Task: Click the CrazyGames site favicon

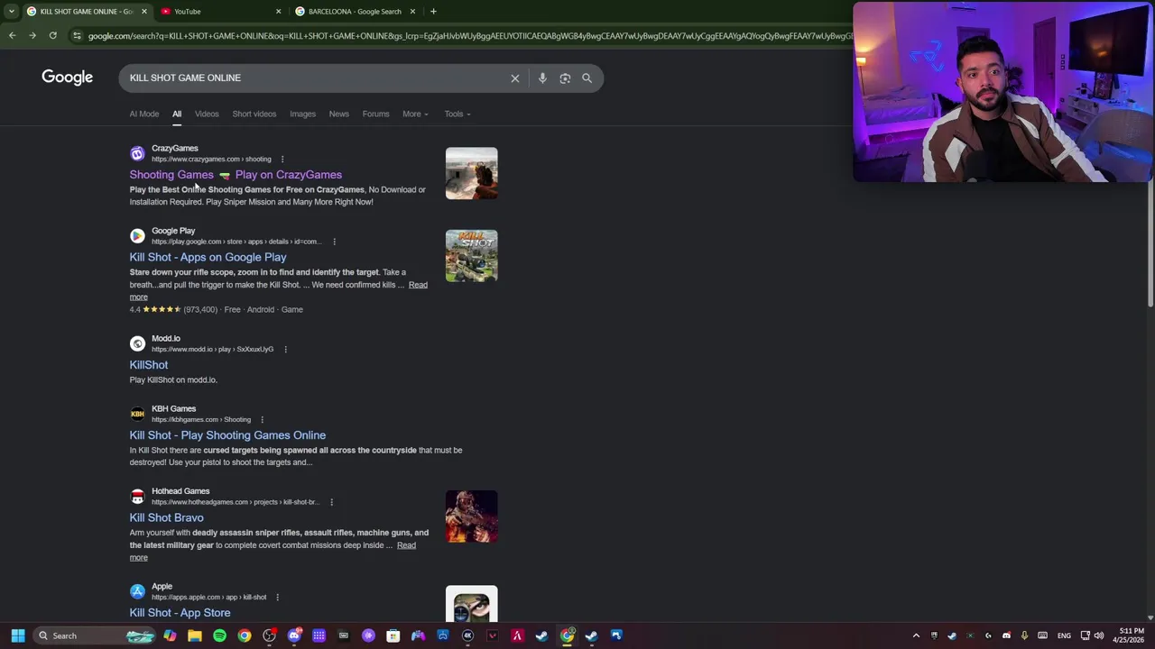Action: [x=137, y=154]
